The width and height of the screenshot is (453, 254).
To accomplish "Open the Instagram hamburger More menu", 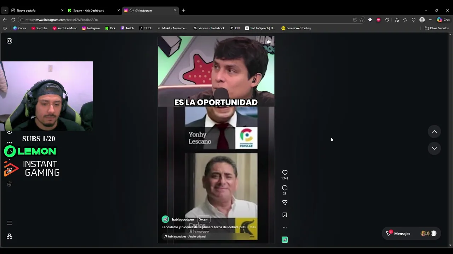I will (10, 223).
